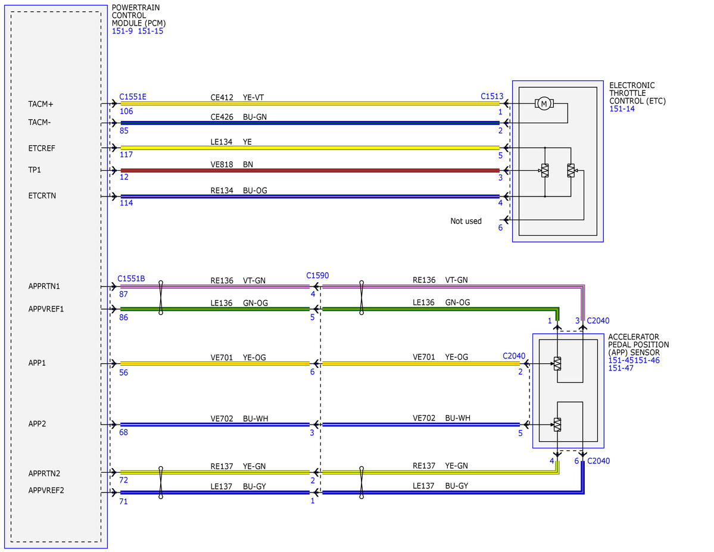The image size is (714, 552).
Task: Select wire label LE134 YE
Action: (x=231, y=142)
